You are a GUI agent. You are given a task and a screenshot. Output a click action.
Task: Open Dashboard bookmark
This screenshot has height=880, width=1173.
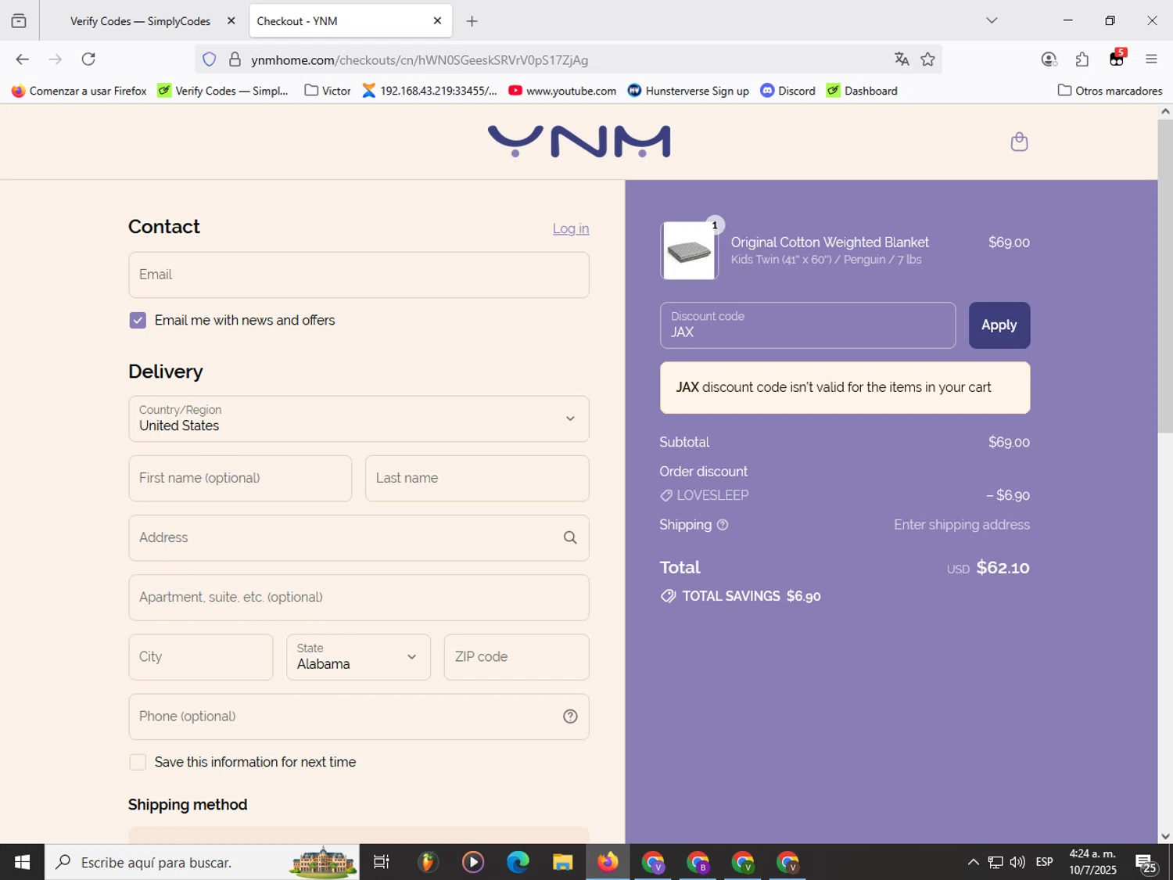click(862, 91)
